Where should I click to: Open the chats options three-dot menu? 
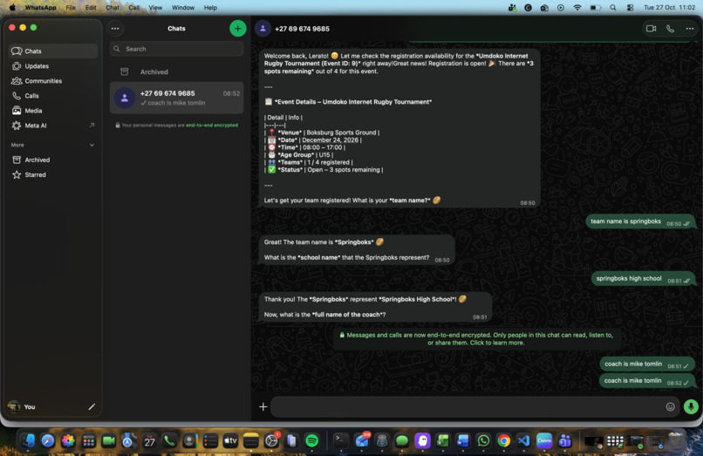[x=115, y=29]
